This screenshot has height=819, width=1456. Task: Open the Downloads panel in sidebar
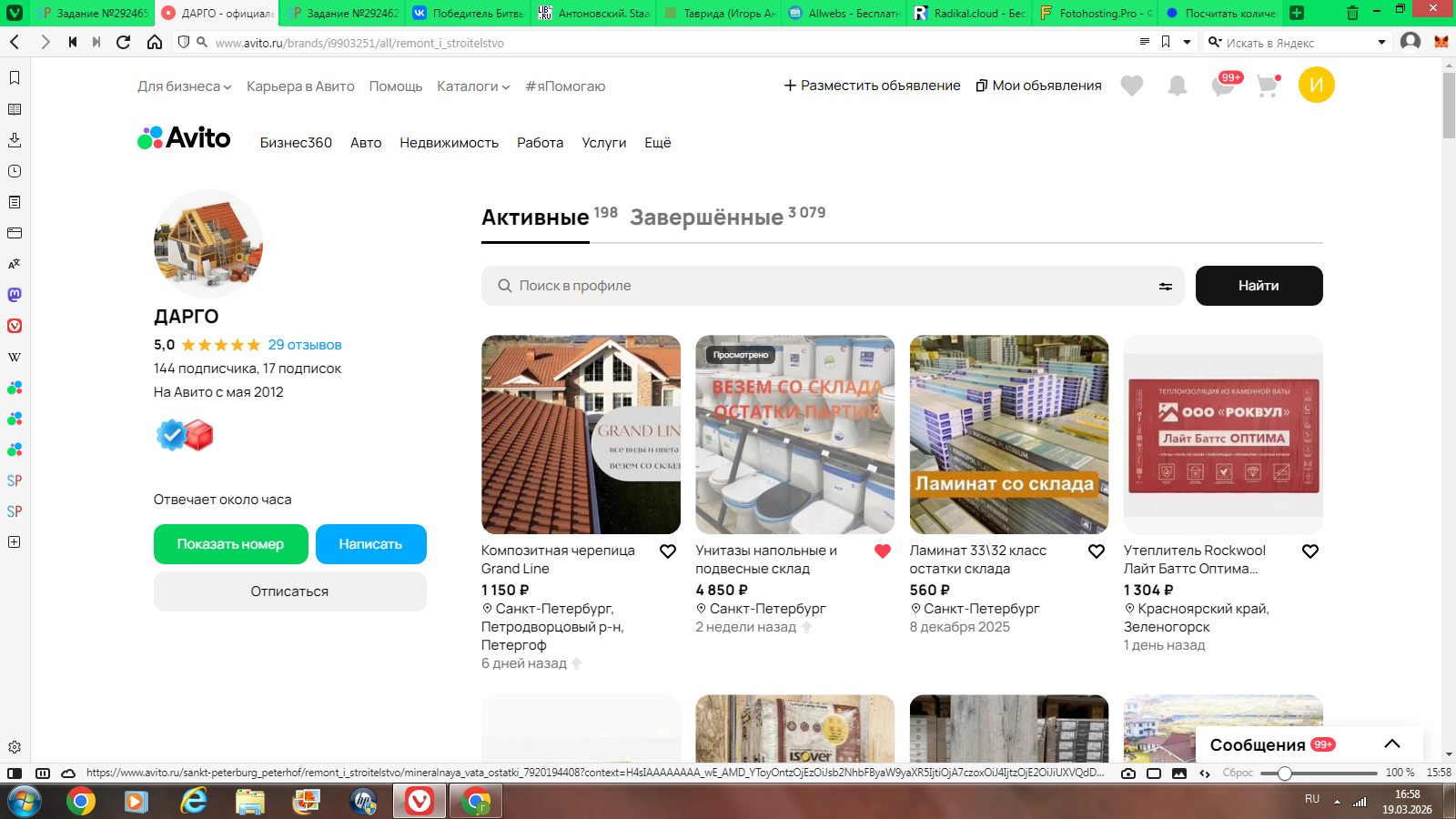(15, 140)
